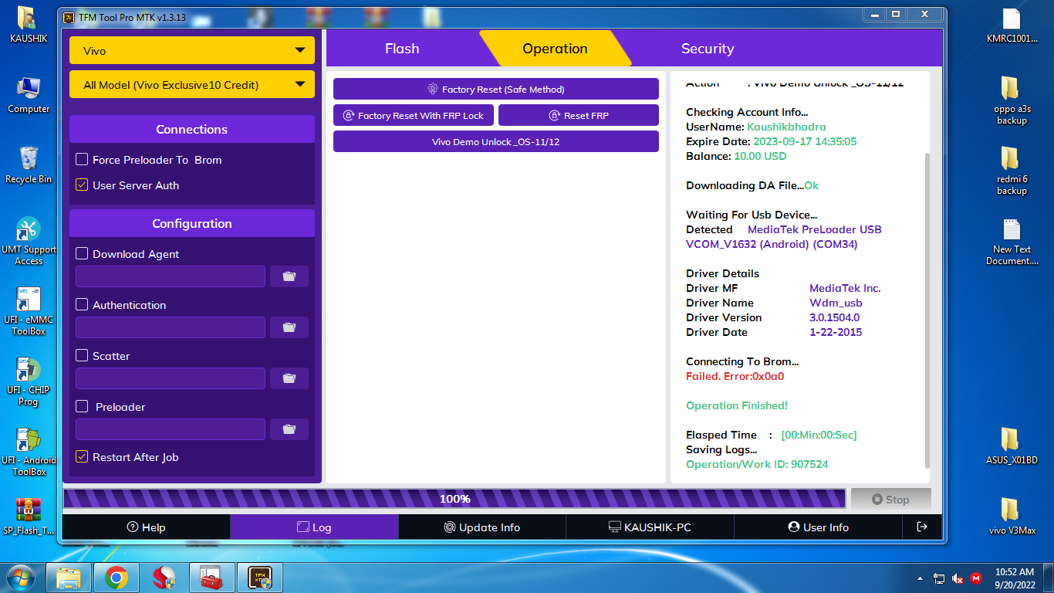Open the KMRC1001 file on desktop
The height and width of the screenshot is (593, 1054).
click(1012, 25)
